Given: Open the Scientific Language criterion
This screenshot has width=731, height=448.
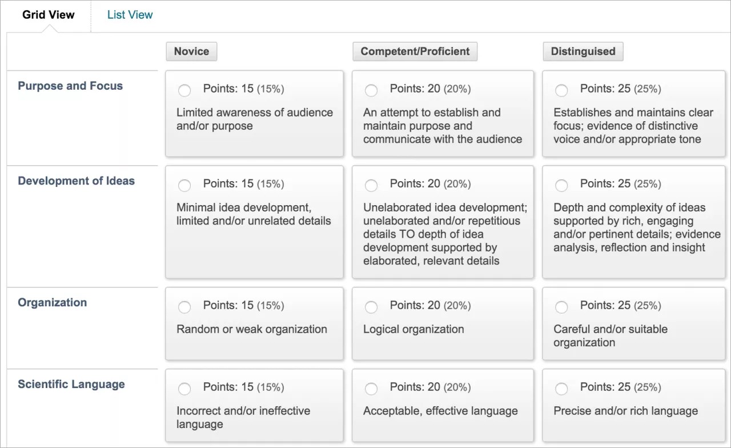Looking at the screenshot, I should (71, 384).
